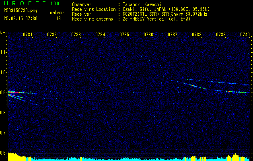This screenshot has width=253, height=161.
Task: Select the 1.0.0 version number
Action: pos(55,4)
